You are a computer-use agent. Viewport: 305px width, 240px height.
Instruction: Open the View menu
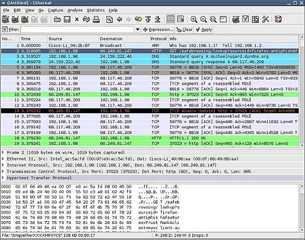coord(30,10)
